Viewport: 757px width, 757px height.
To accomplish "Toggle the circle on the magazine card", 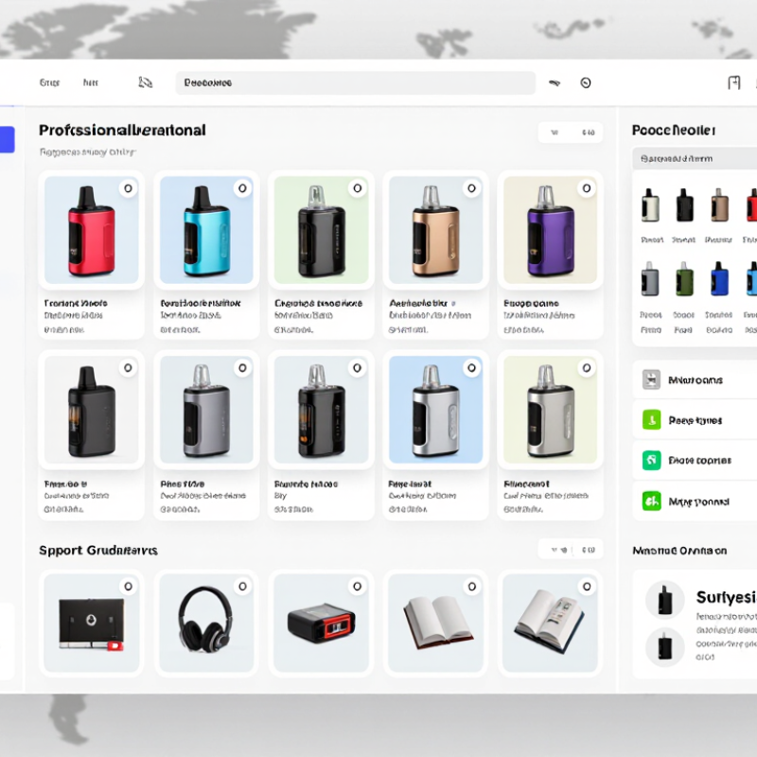I will [587, 587].
